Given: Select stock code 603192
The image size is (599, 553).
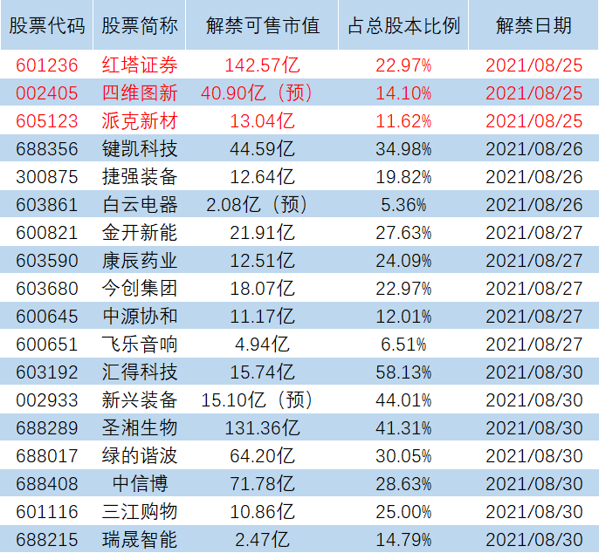Looking at the screenshot, I should 46,372.
